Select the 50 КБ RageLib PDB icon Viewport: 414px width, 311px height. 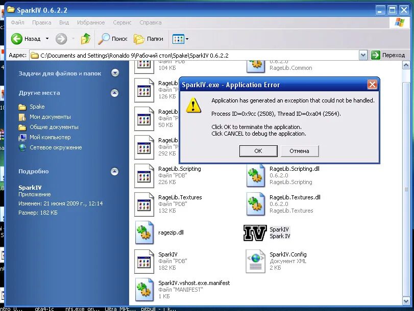point(144,119)
